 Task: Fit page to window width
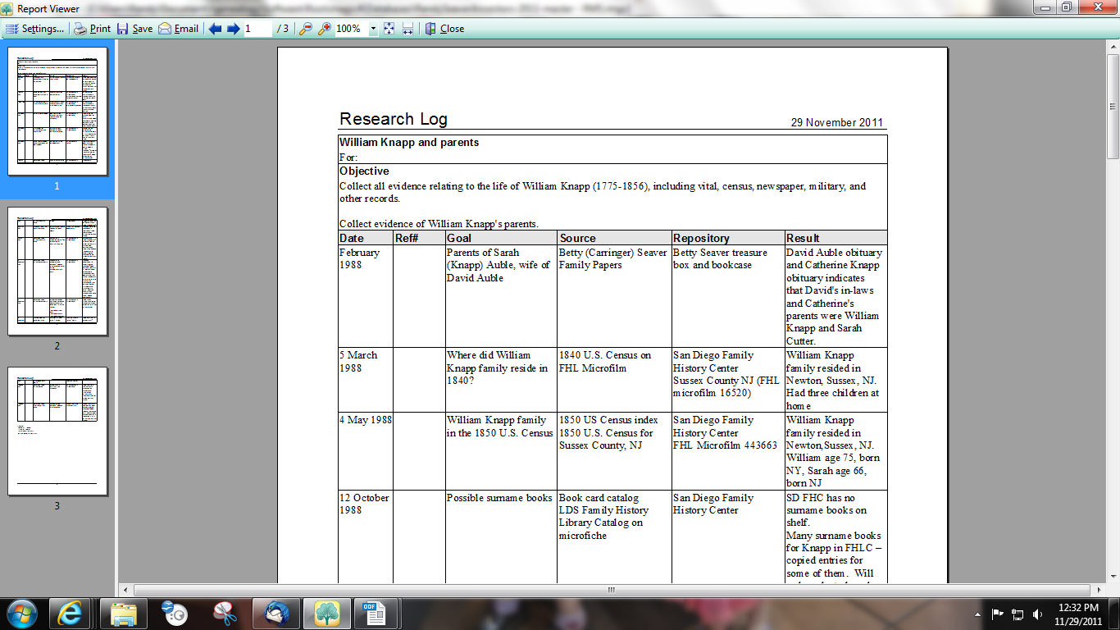407,29
